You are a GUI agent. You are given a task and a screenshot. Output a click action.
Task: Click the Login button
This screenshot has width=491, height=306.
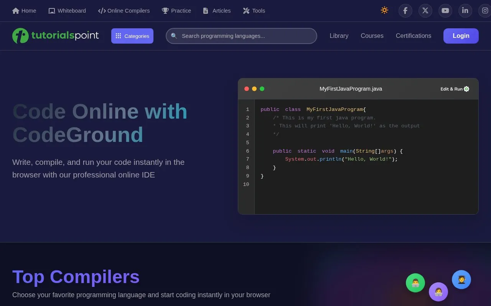(x=461, y=36)
